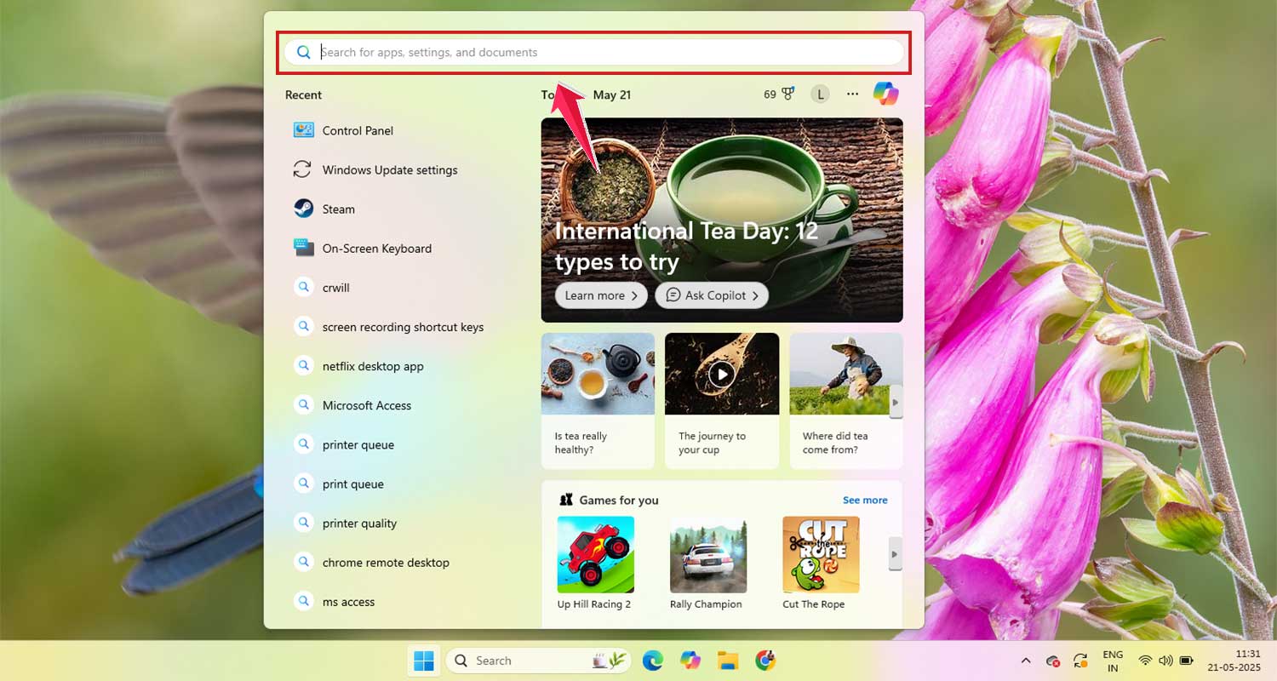Viewport: 1277px width, 681px height.
Task: Open Control Panel from Recent items
Action: [x=357, y=130]
